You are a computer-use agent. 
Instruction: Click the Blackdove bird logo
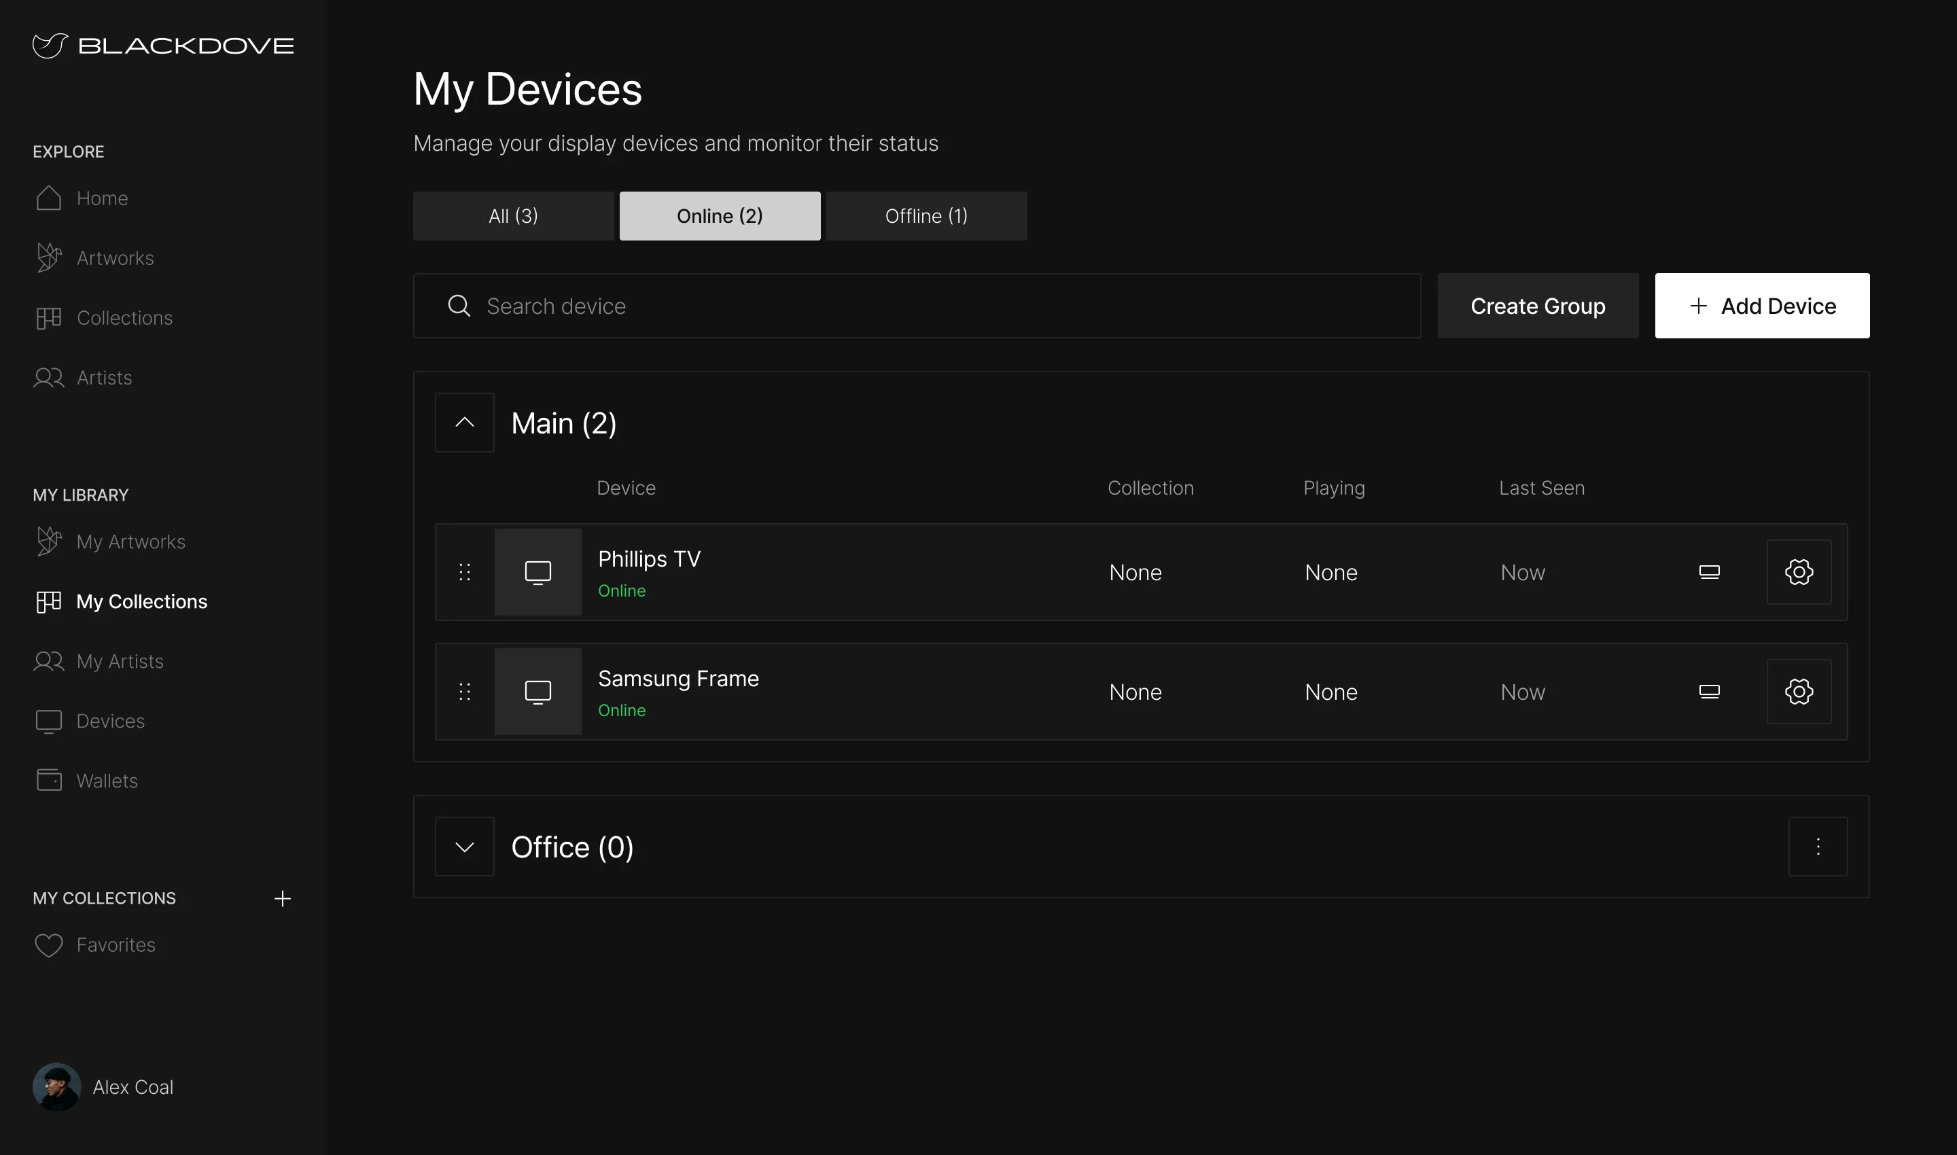point(50,45)
